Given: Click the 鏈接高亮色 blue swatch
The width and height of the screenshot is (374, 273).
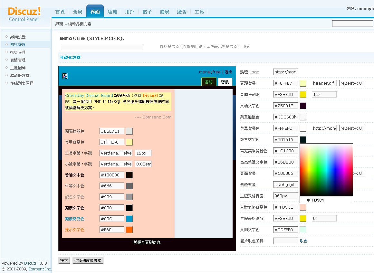Looking at the screenshot, I should [129, 219].
